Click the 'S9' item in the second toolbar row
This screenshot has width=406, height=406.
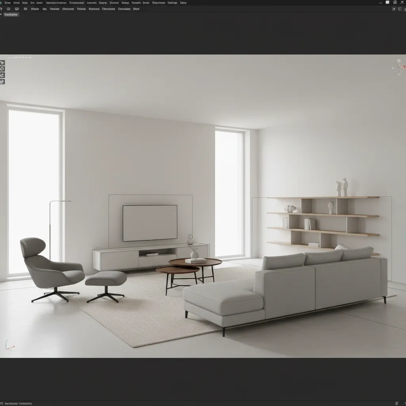(x=25, y=9)
